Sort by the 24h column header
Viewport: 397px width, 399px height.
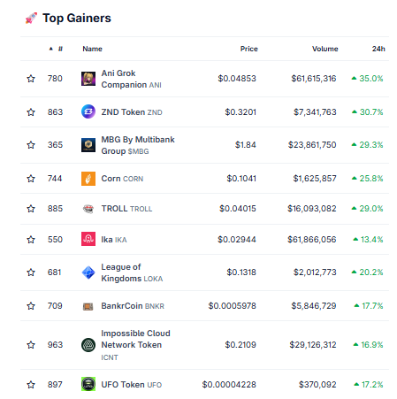pos(378,49)
